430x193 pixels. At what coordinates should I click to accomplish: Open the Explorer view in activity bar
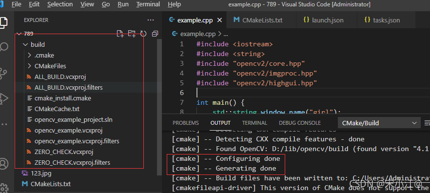coord(3,22)
